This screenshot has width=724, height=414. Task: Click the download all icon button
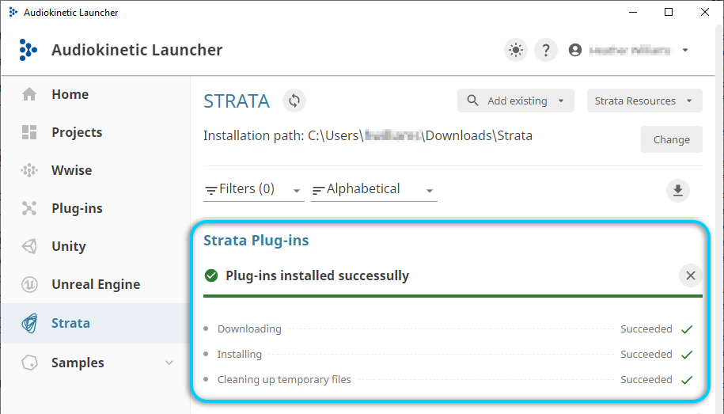coord(677,190)
